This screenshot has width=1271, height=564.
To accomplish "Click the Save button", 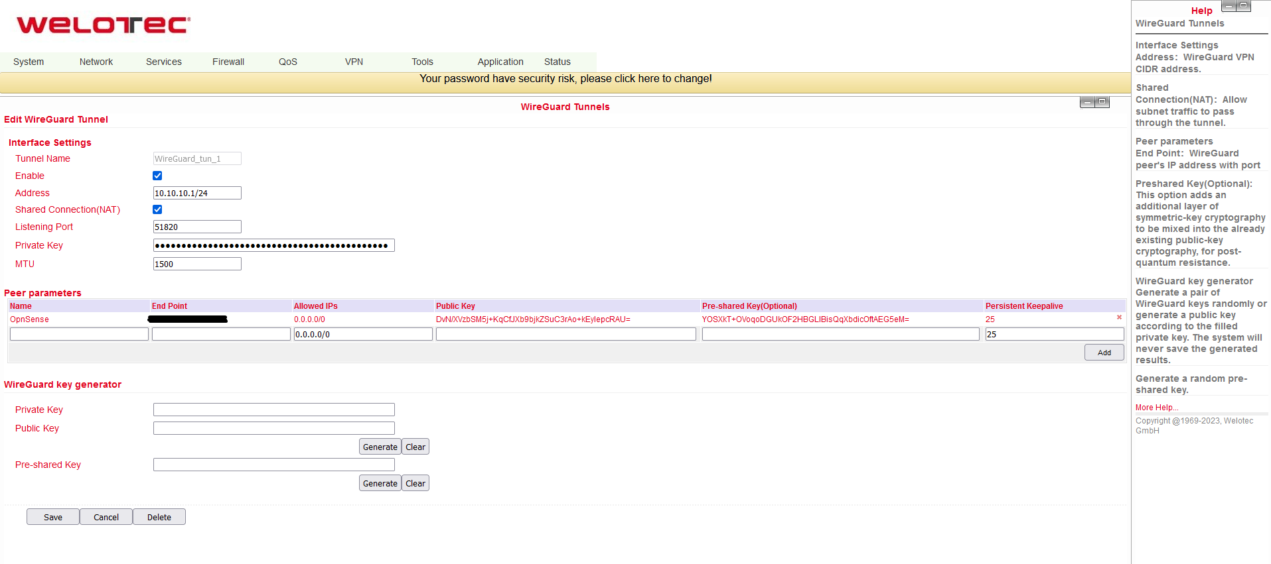I will point(53,517).
